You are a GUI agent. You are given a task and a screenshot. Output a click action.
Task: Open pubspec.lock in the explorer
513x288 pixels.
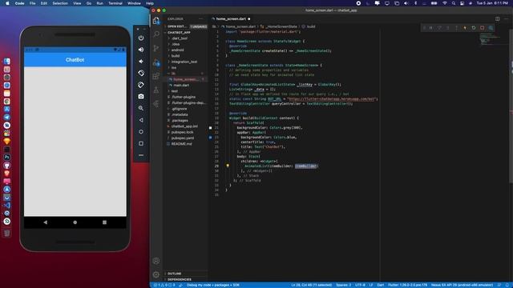(x=182, y=132)
